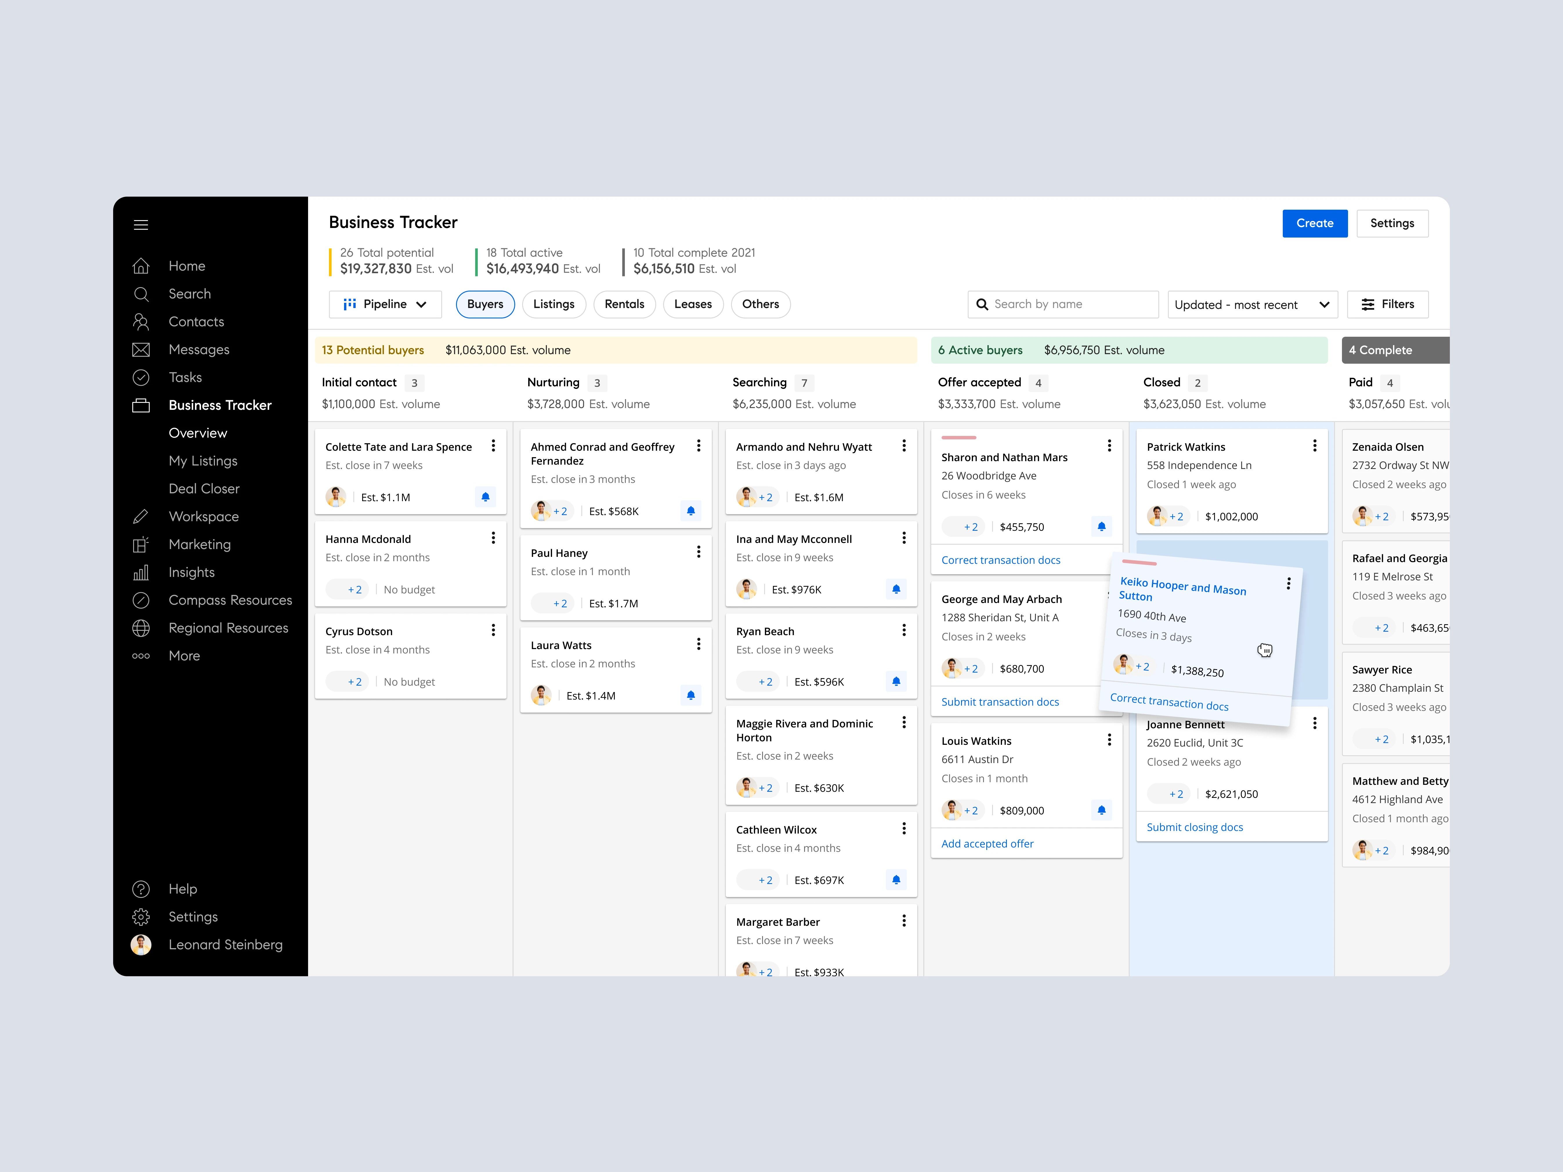Click the bell on Cathleen Wilcox card

[896, 880]
